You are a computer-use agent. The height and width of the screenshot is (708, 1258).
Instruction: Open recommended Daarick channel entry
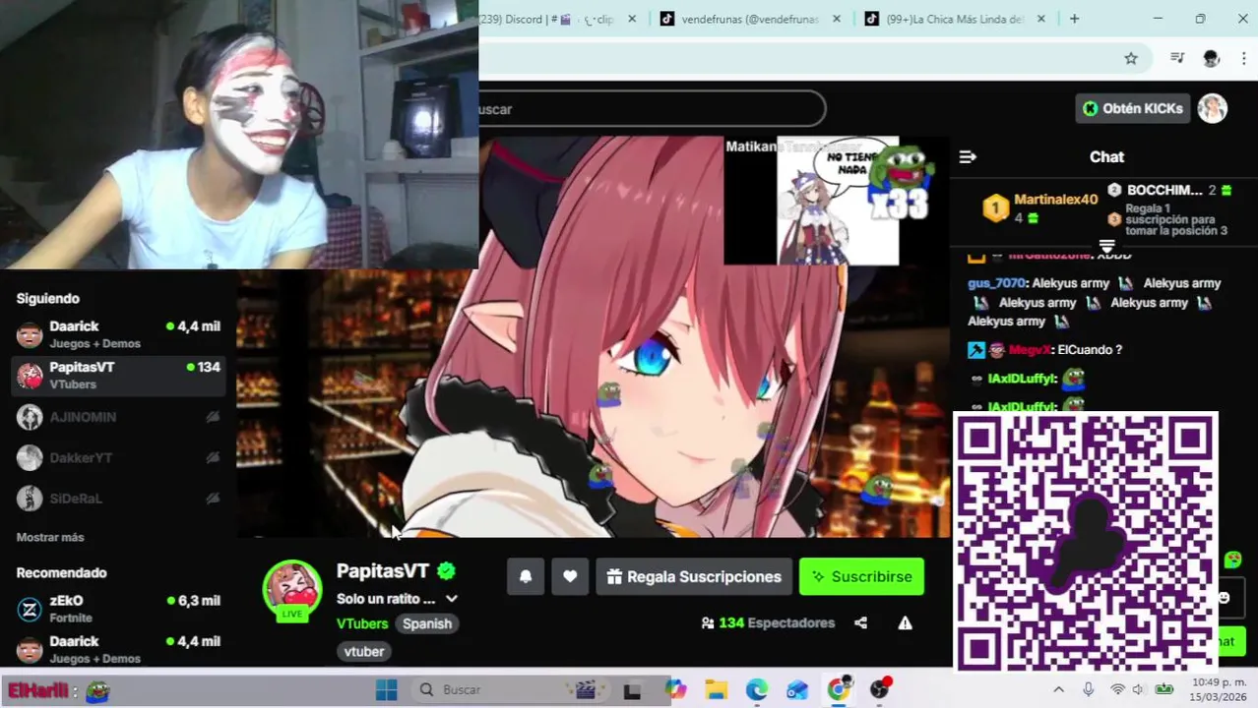118,649
